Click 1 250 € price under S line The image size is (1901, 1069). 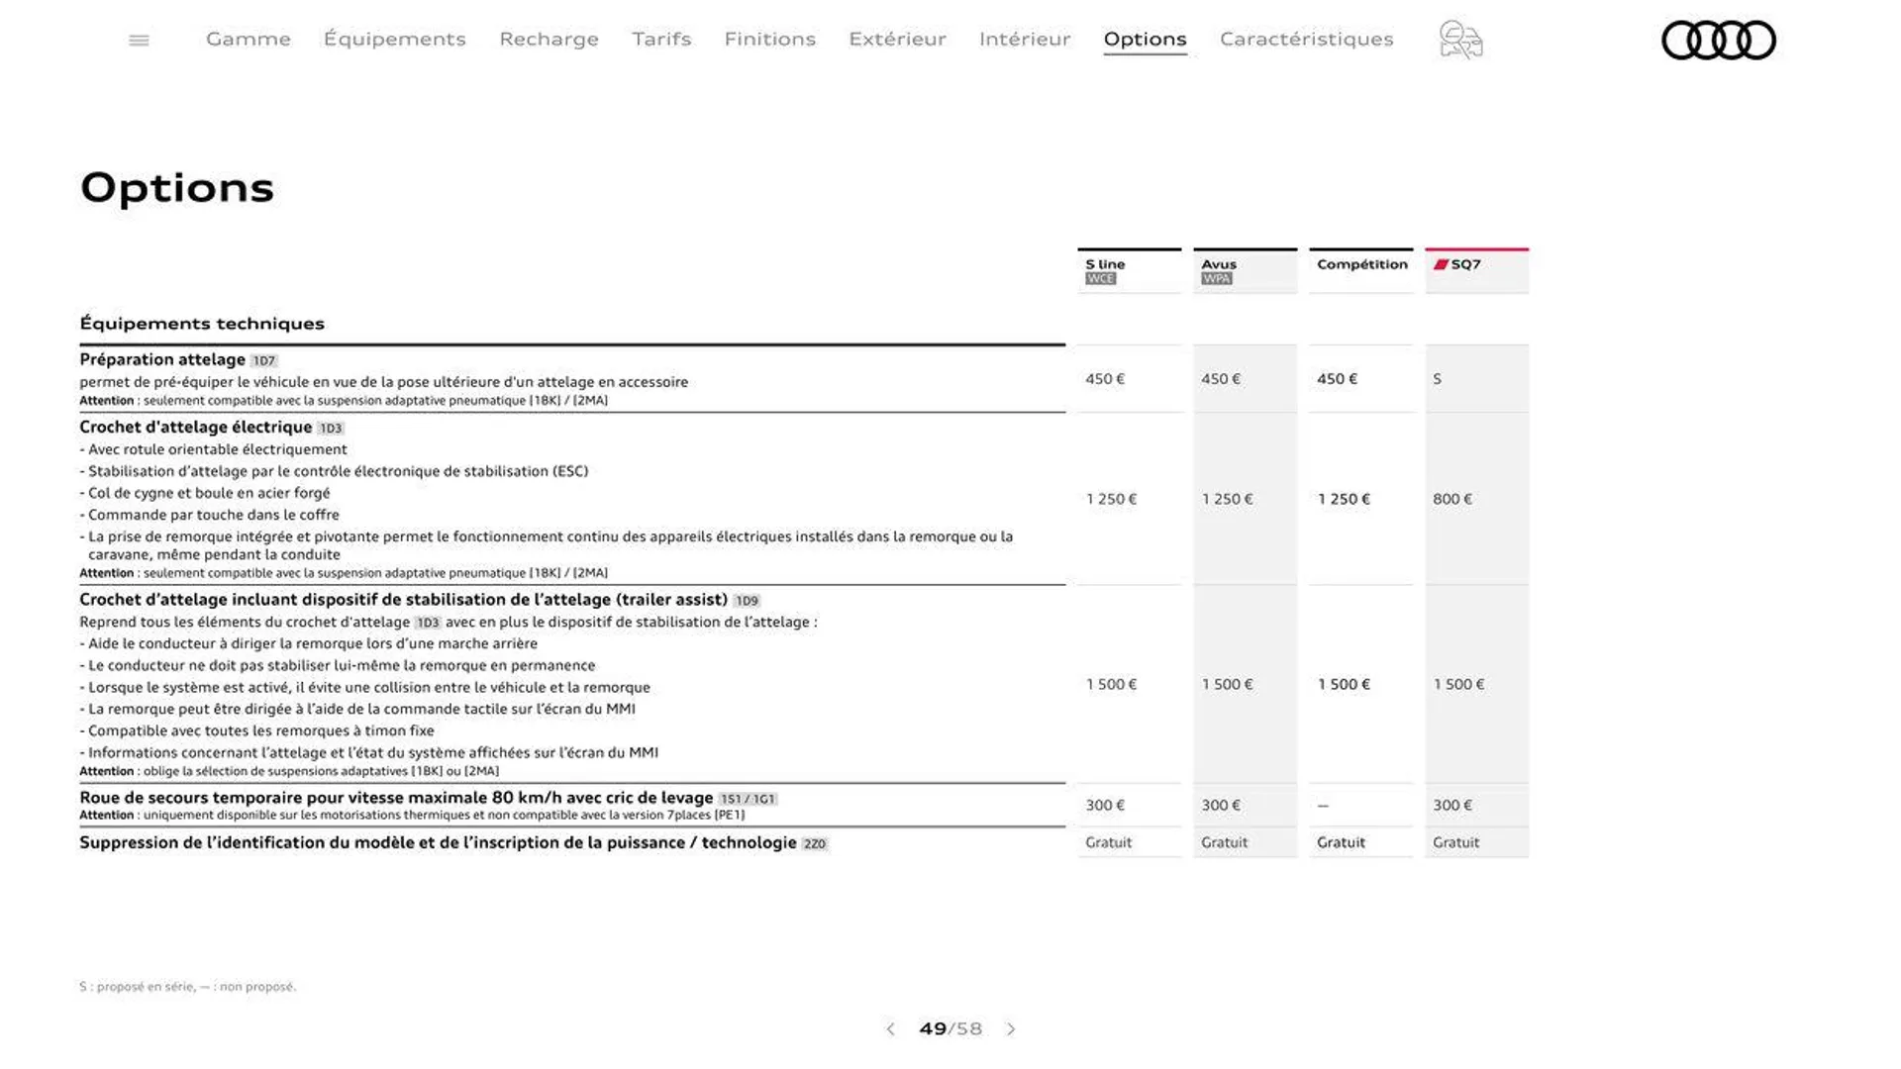click(1111, 499)
